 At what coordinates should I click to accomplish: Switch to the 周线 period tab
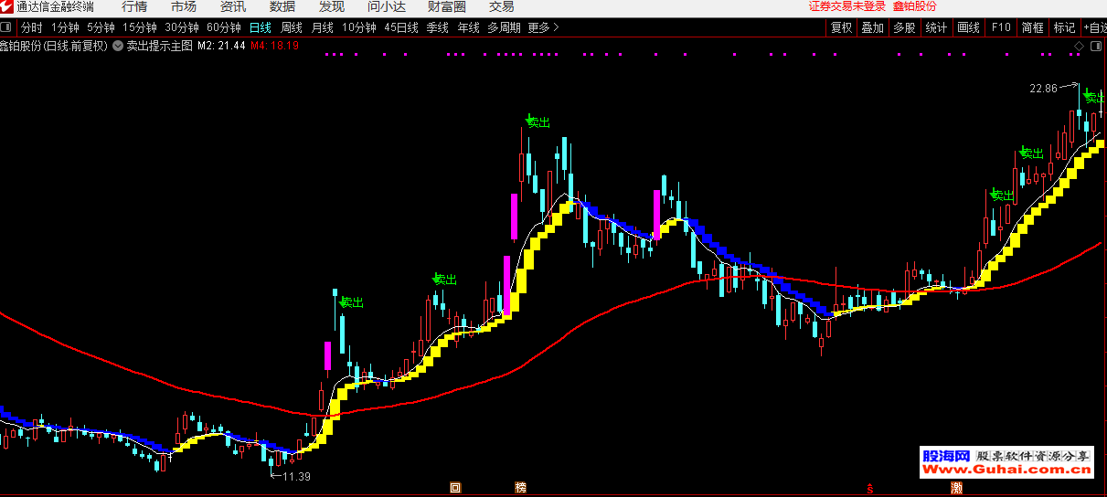pos(291,27)
